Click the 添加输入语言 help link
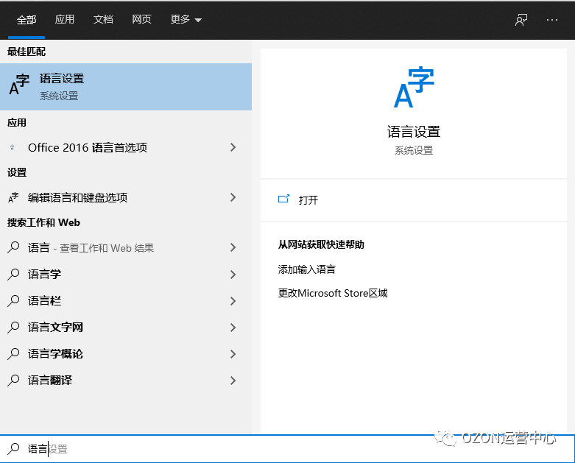This screenshot has width=575, height=463. point(306,269)
